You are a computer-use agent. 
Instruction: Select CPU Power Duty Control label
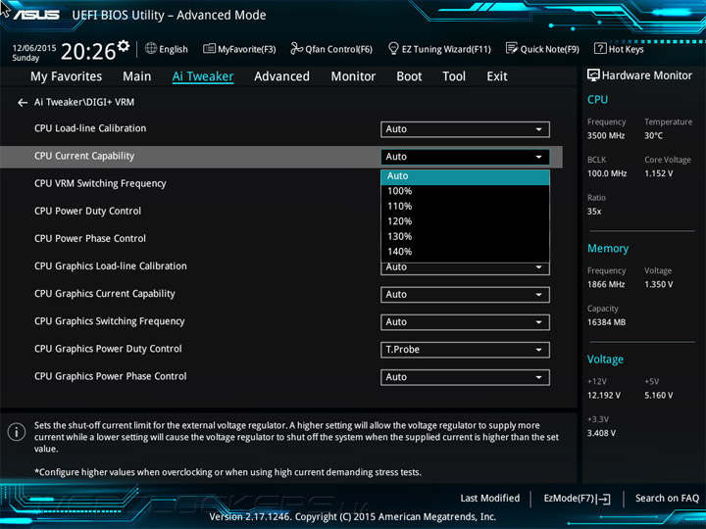(x=87, y=211)
